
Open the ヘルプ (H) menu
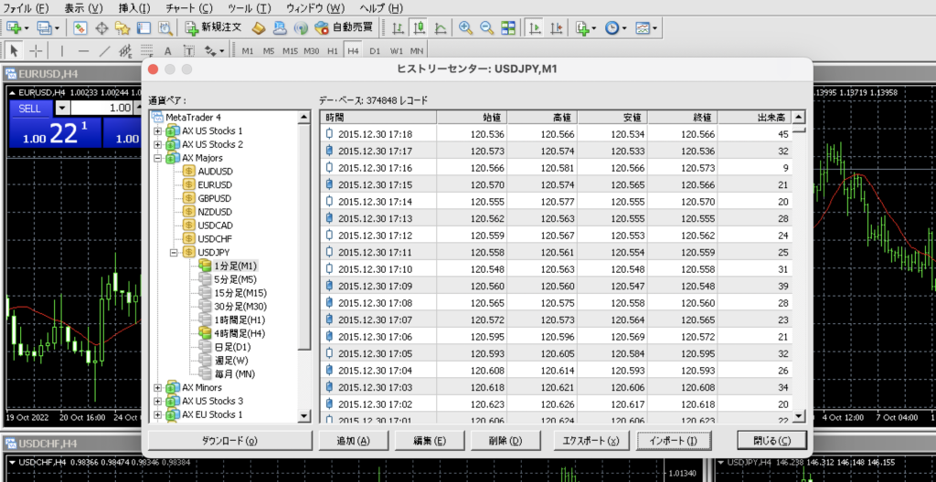[381, 8]
